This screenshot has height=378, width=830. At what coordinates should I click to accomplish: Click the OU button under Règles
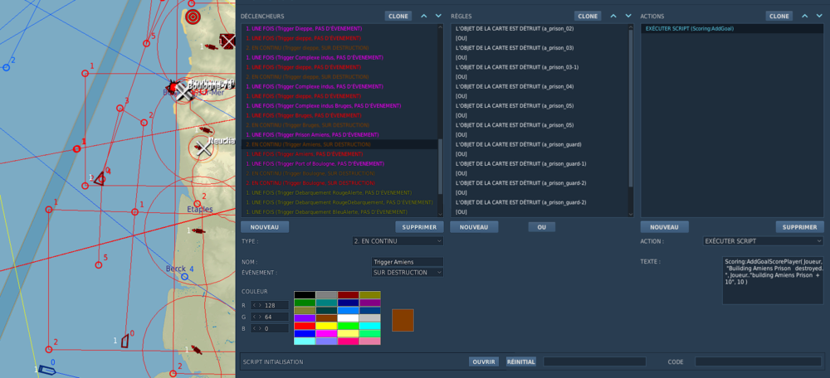click(x=541, y=227)
